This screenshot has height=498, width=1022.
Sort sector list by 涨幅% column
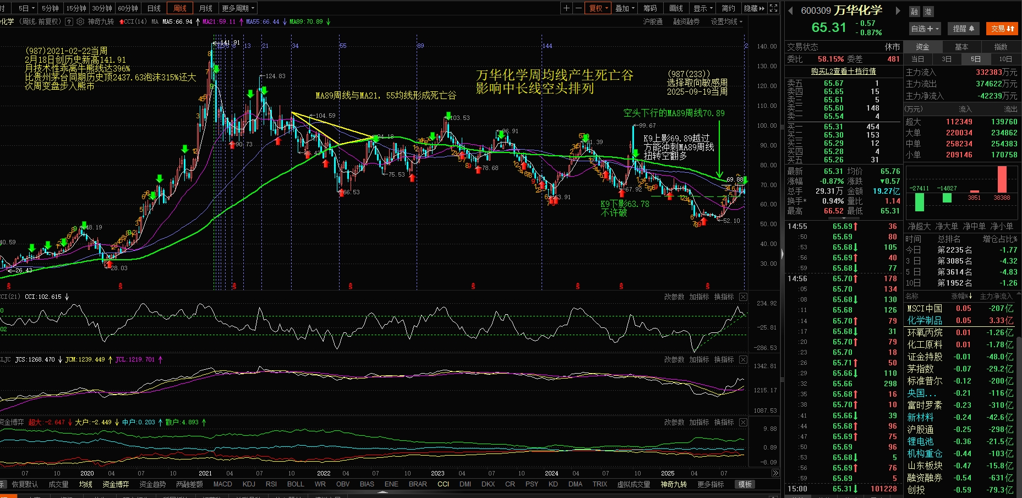[962, 297]
